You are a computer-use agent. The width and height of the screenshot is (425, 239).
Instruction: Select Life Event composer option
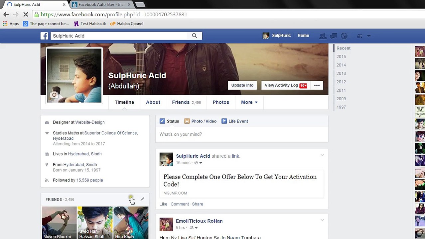(x=235, y=121)
